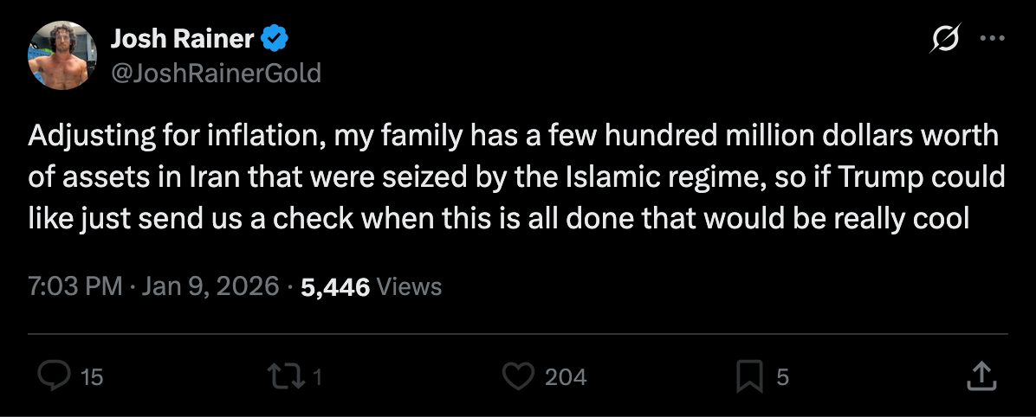The height and width of the screenshot is (417, 1036).
Task: Click the reply count of 15
Action: coord(92,377)
